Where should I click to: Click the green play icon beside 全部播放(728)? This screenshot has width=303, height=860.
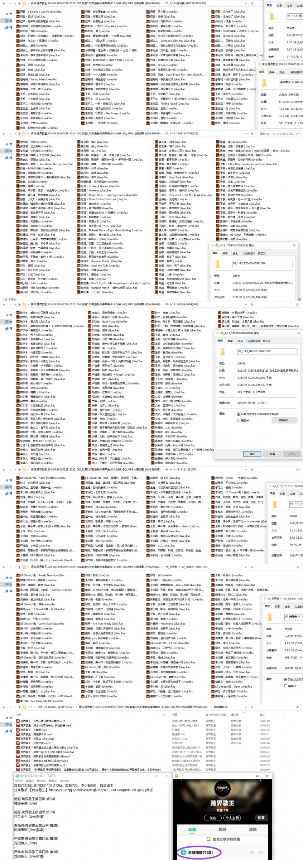coord(184,852)
